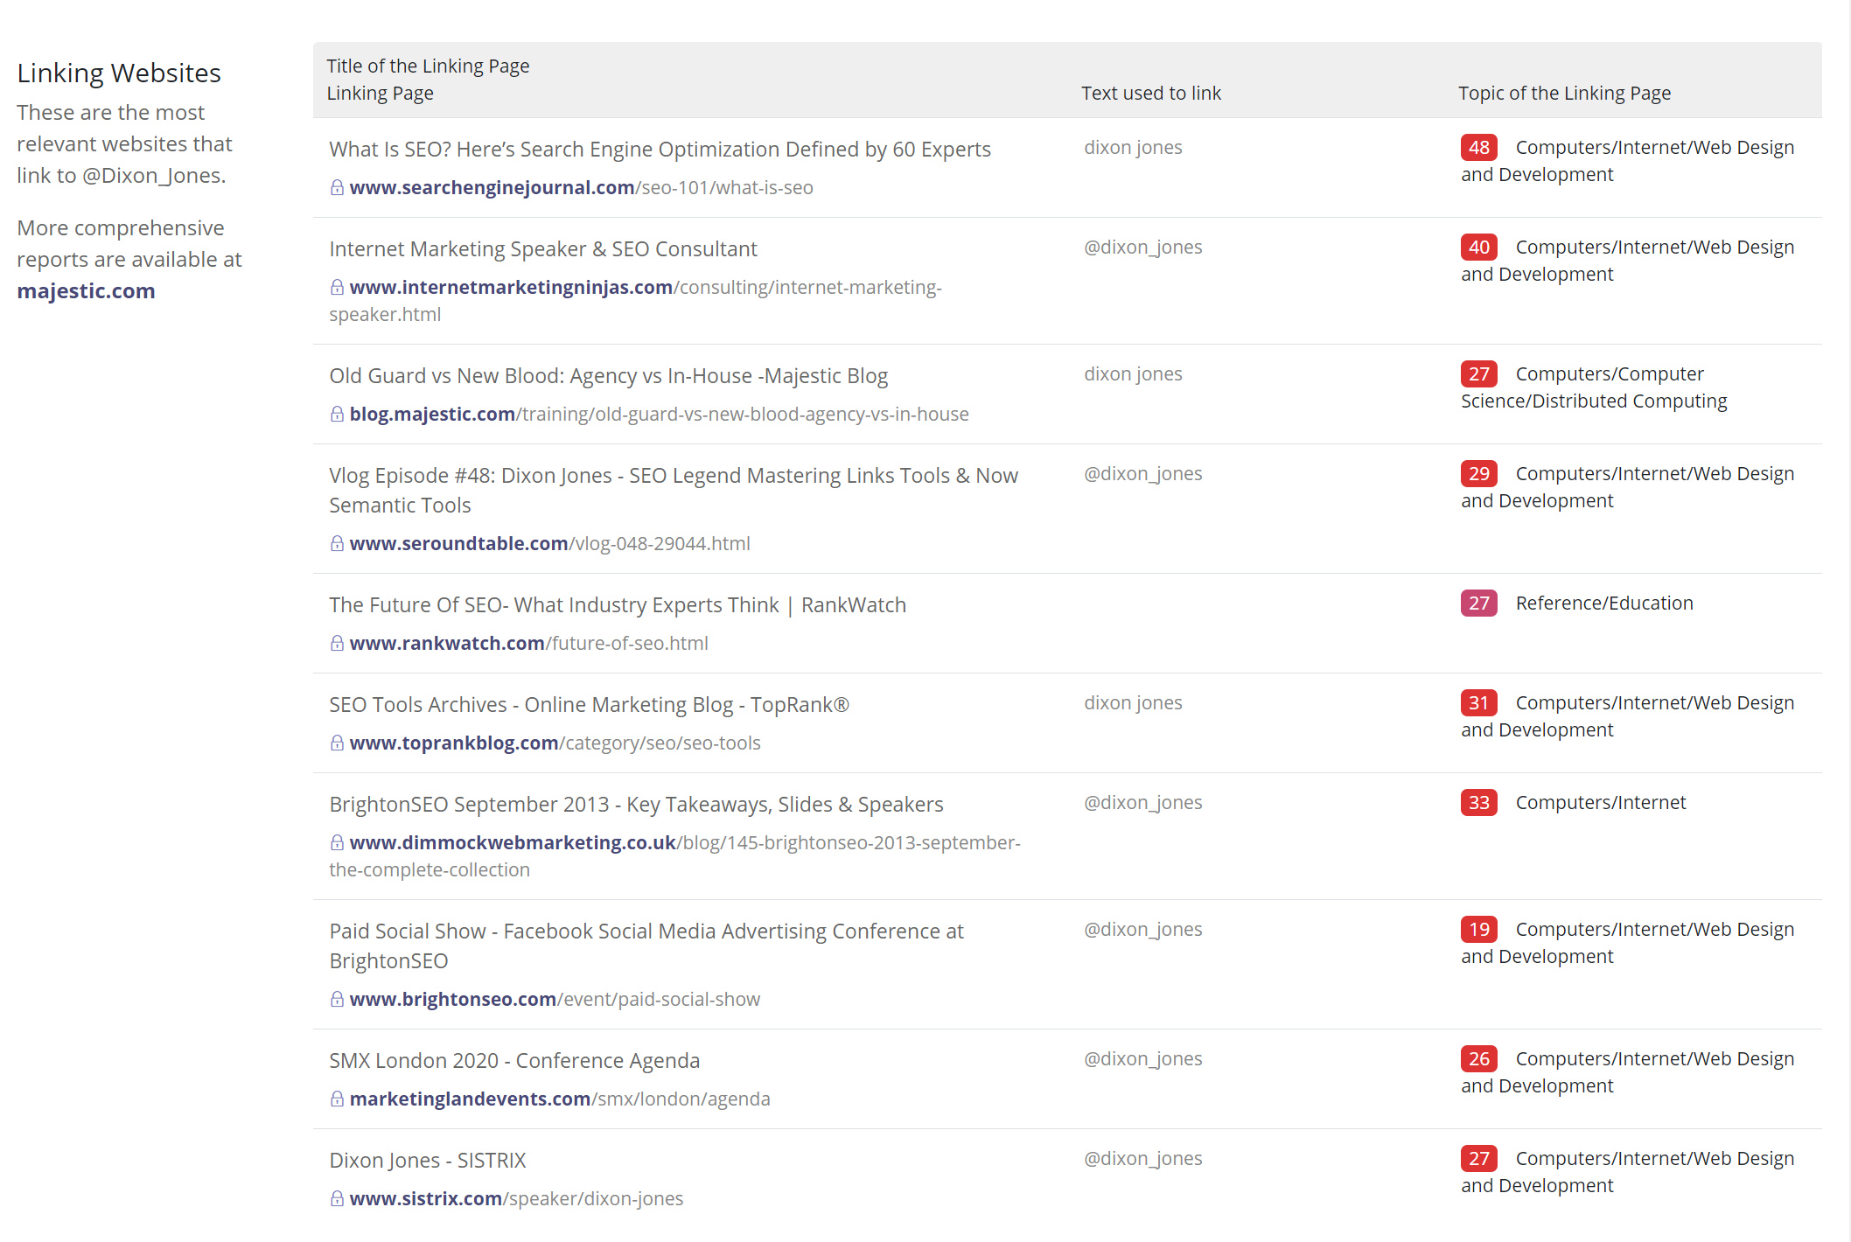Screen dimensions: 1851x1242
Task: Click lock icon beside seroundtable.com
Action: pyautogui.click(x=337, y=543)
